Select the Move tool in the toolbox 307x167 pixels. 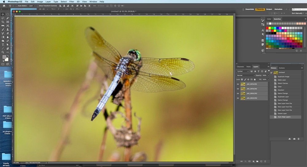coord(3,14)
